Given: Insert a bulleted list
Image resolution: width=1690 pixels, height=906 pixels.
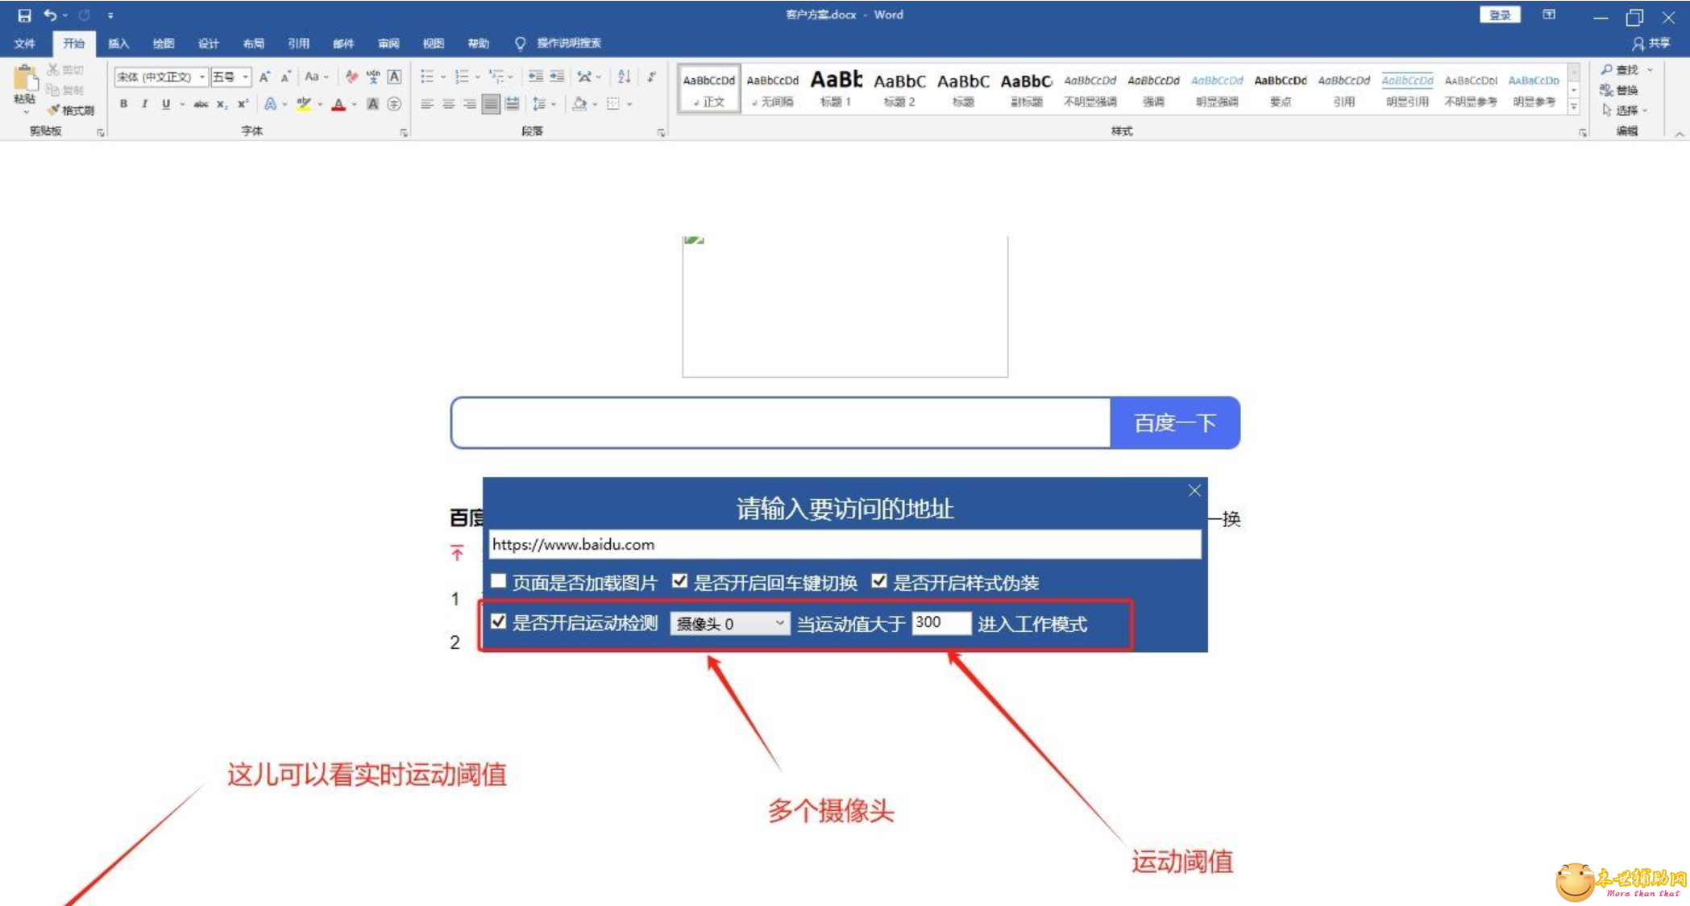Looking at the screenshot, I should click(427, 77).
